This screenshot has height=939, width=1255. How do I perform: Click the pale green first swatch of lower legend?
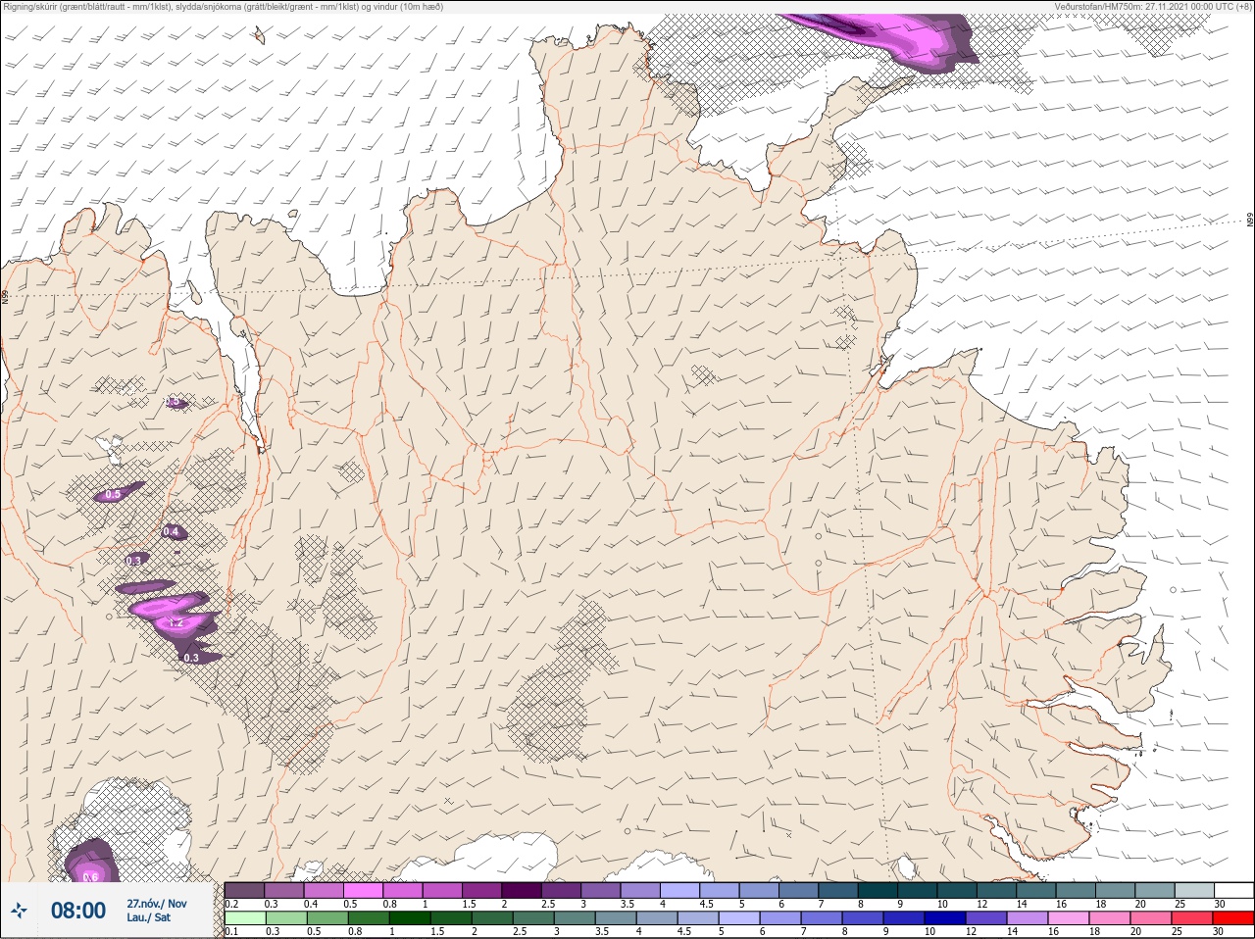tap(245, 918)
